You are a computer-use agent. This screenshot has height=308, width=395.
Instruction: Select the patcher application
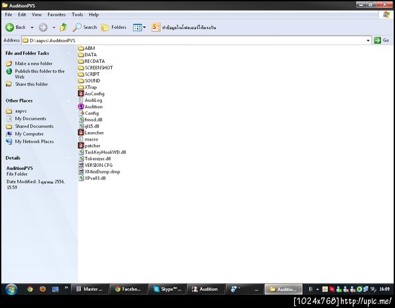89,146
